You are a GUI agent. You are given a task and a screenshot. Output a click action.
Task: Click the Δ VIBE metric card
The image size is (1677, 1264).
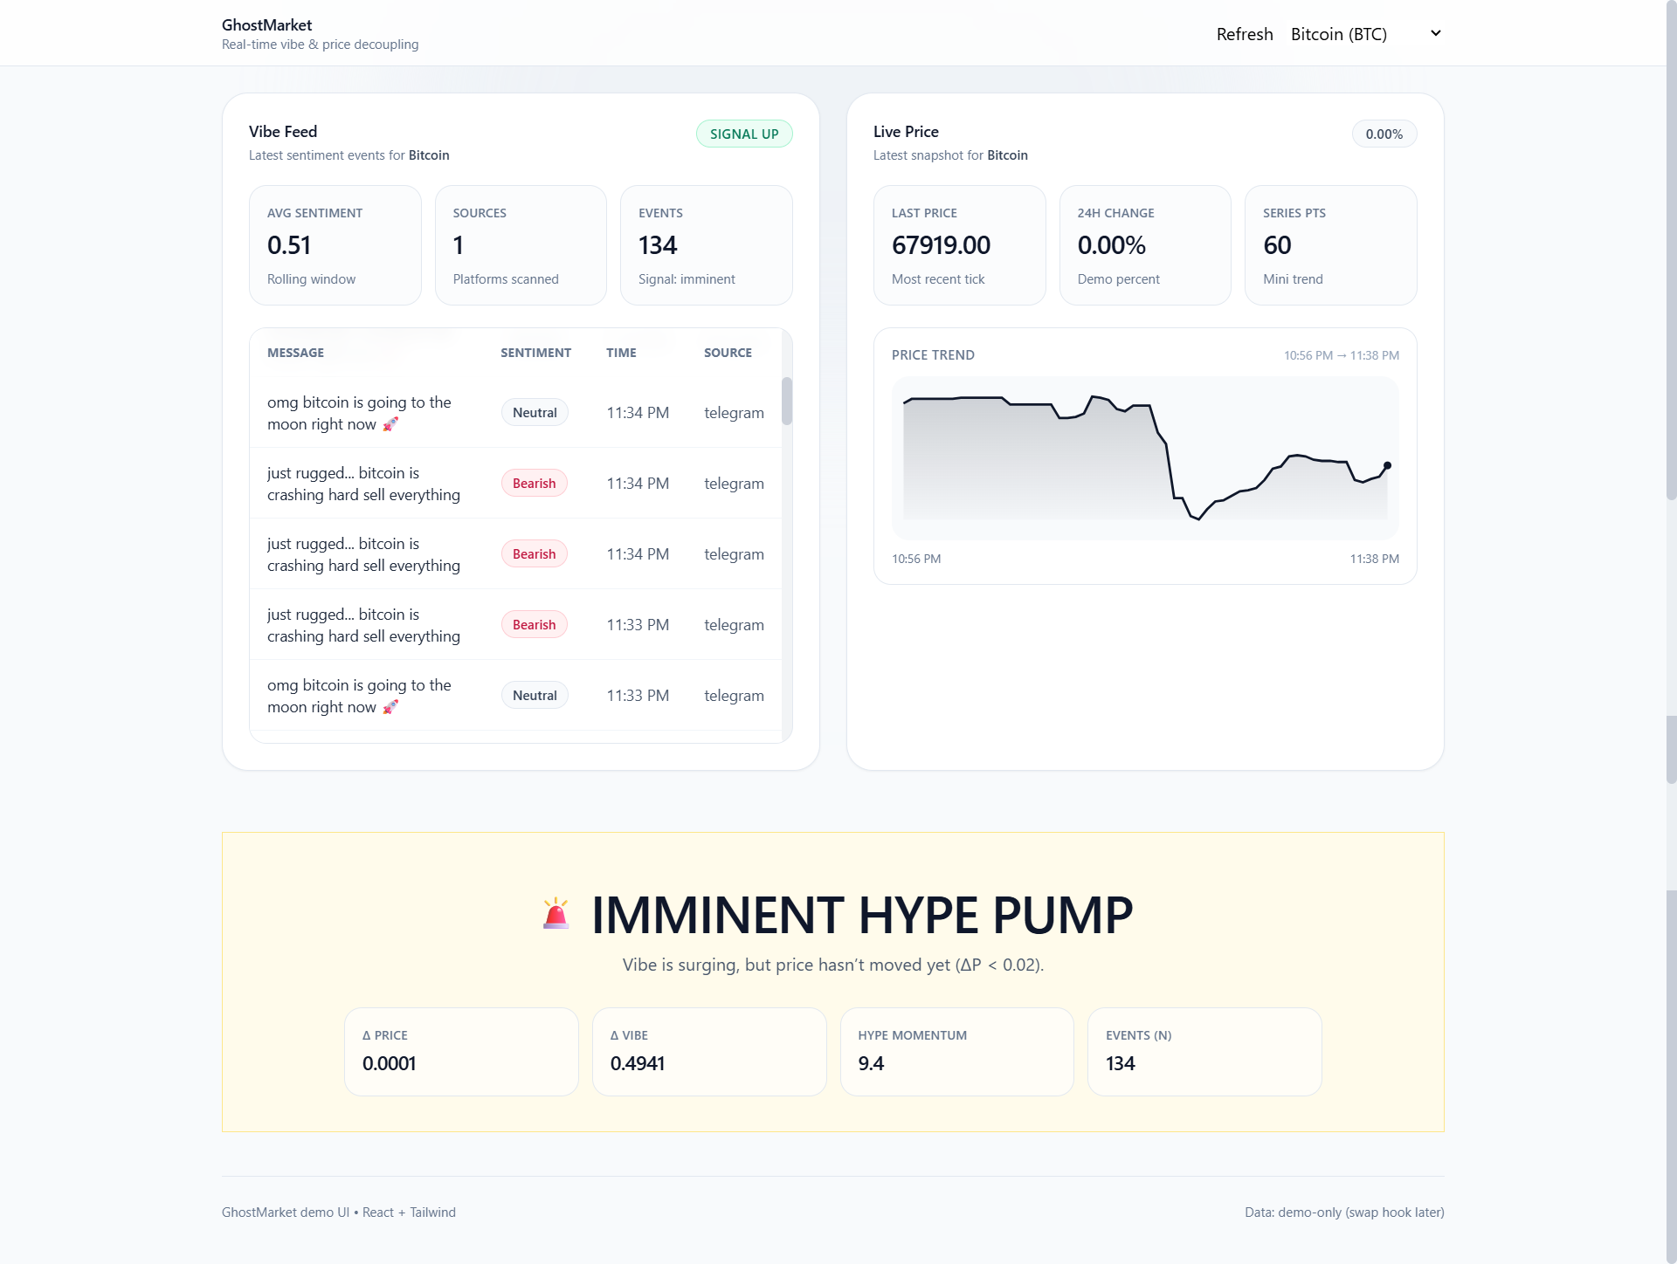(x=708, y=1051)
